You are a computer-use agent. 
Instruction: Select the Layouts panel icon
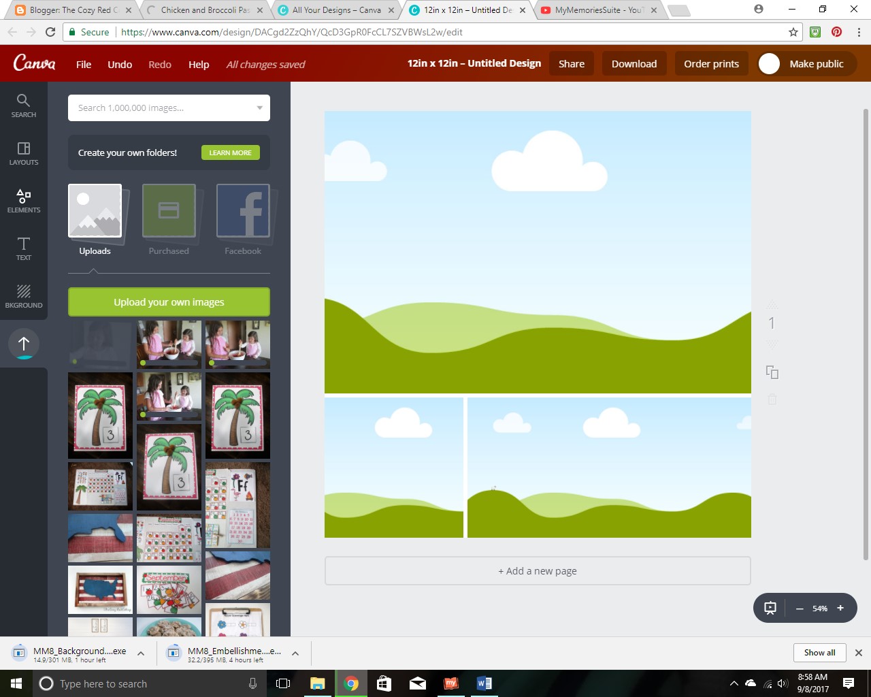(x=23, y=153)
